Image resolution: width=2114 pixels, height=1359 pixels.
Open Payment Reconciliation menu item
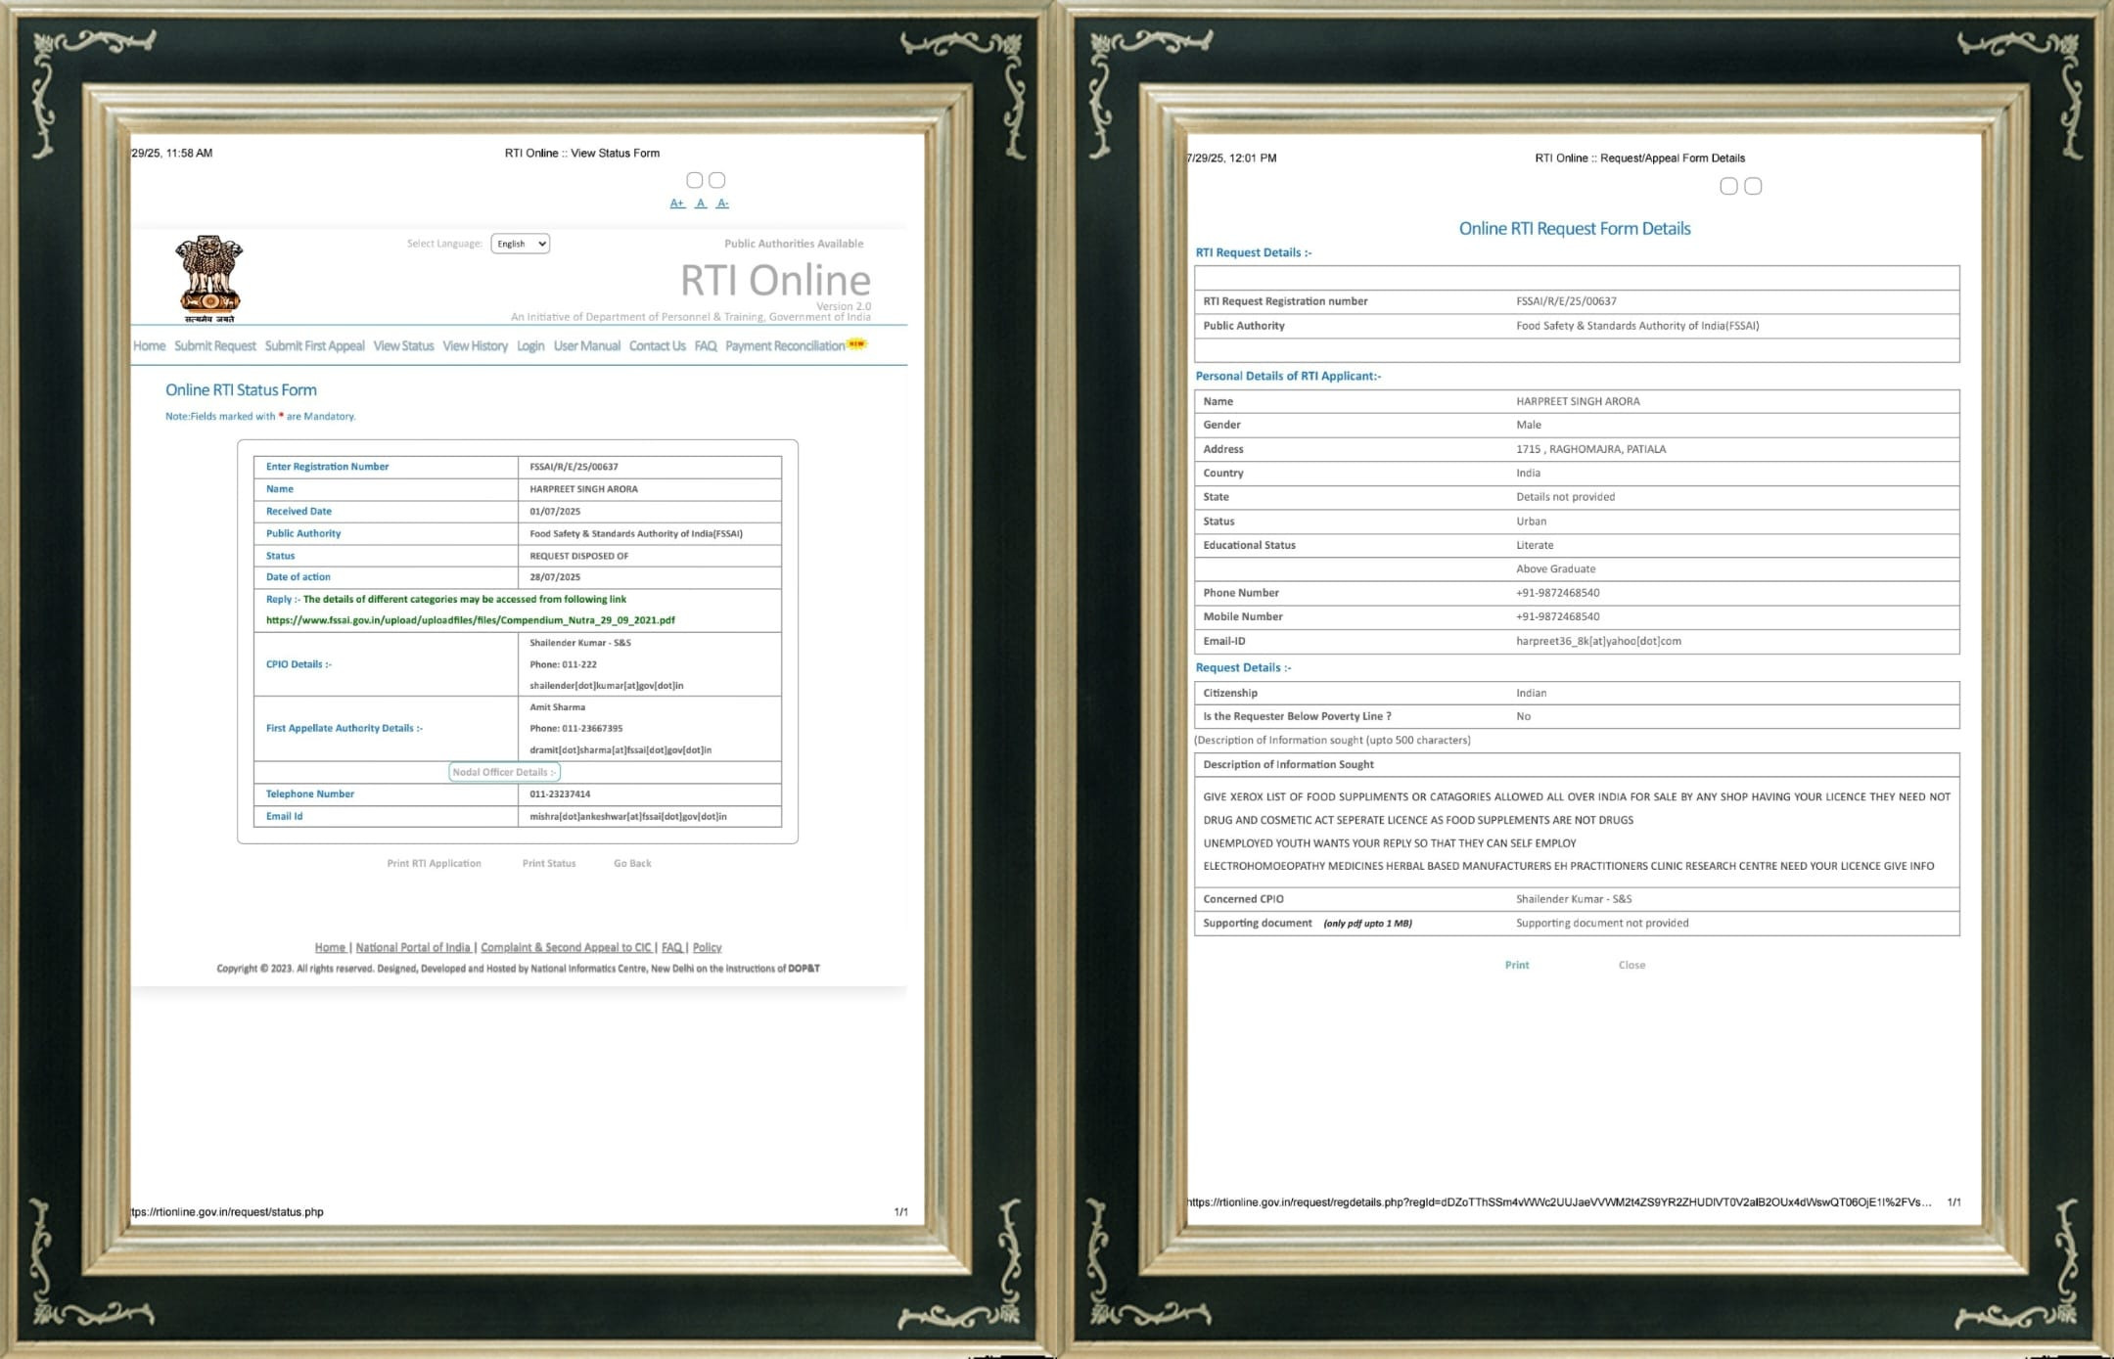pyautogui.click(x=785, y=346)
